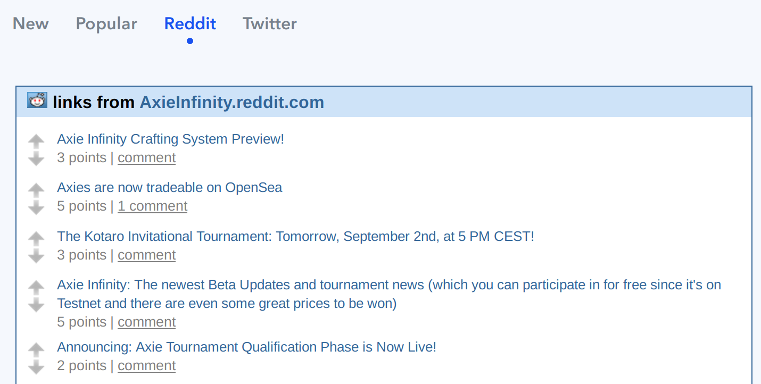Upvote the Crafting System Preview post

(x=36, y=141)
